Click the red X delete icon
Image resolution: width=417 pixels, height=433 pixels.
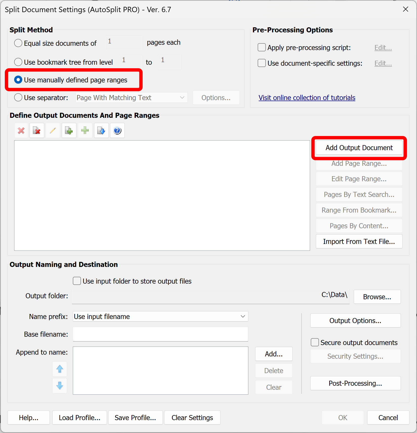click(x=21, y=130)
